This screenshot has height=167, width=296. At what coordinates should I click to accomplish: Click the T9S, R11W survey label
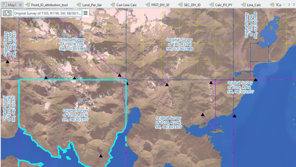coord(73,44)
